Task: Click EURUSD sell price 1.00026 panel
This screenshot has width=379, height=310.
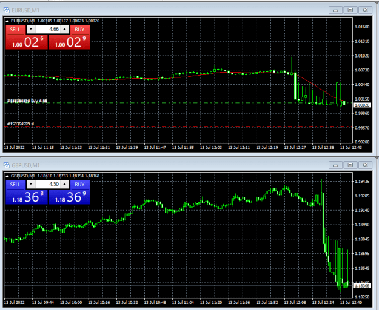Action: click(27, 42)
